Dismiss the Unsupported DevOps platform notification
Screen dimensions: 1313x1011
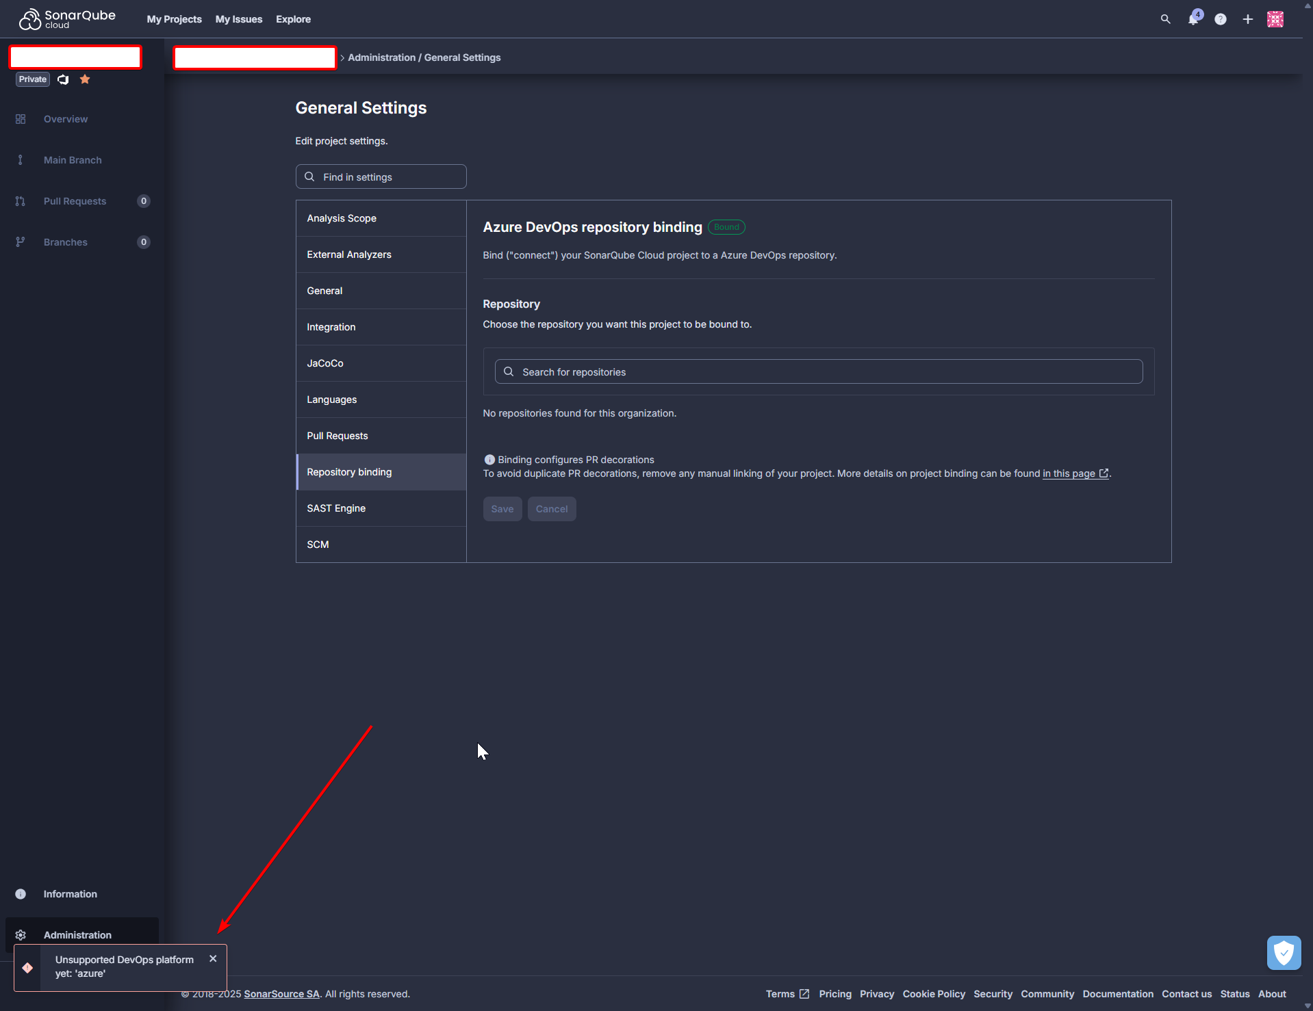point(213,959)
